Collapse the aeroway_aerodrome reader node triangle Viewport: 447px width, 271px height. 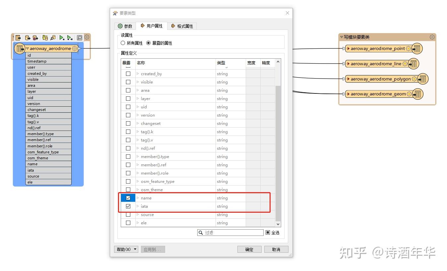coord(27,48)
